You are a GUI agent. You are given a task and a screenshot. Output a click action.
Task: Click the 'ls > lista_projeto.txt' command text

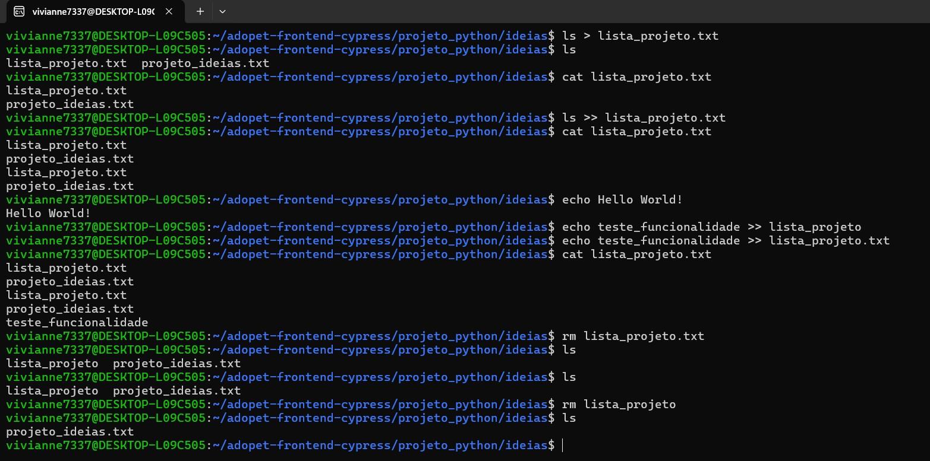[x=640, y=36]
